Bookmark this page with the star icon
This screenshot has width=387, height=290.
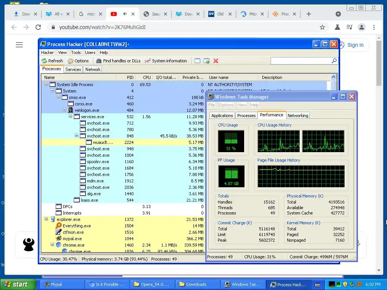coord(322,27)
